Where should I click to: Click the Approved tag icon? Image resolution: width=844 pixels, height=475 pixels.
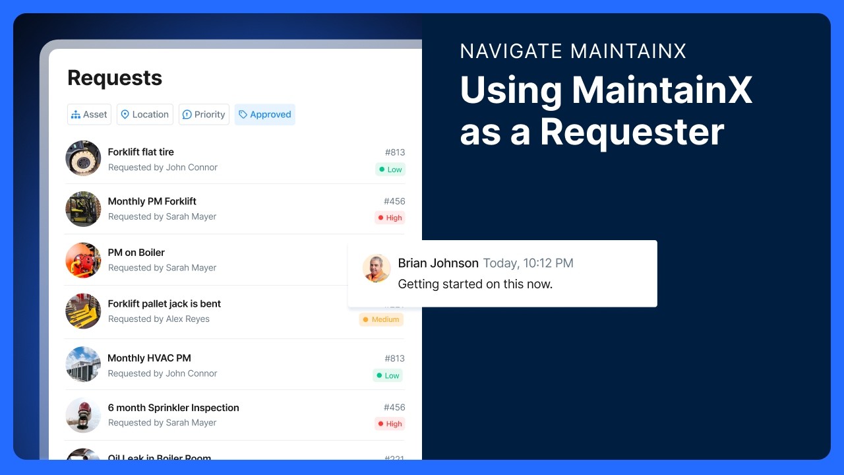point(243,115)
